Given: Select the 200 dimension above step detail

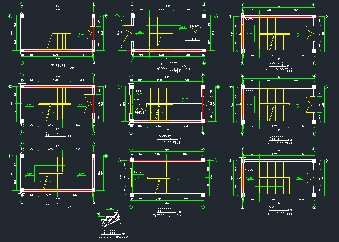Looking at the screenshot, I should click(110, 208).
